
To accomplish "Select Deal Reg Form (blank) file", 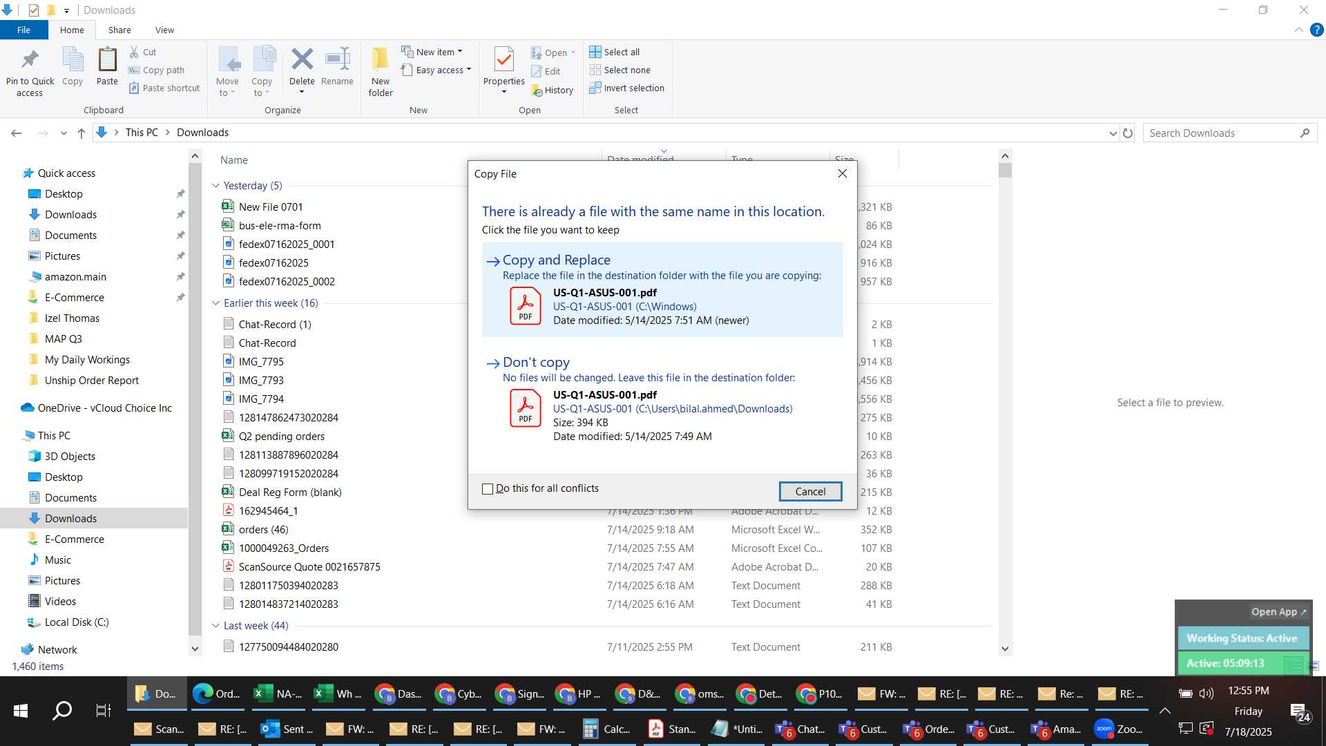I will (290, 492).
